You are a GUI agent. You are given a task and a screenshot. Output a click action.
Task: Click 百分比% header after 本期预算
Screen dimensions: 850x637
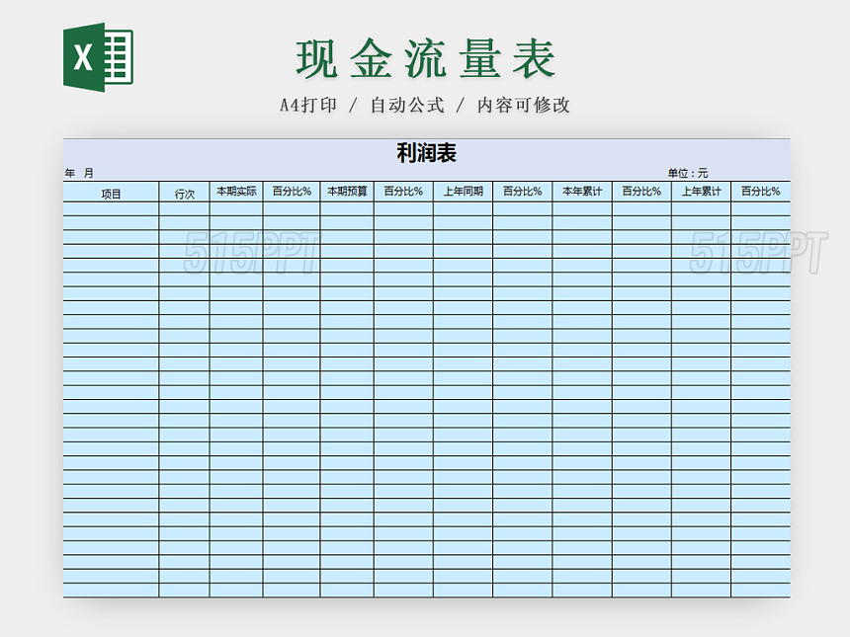[403, 192]
